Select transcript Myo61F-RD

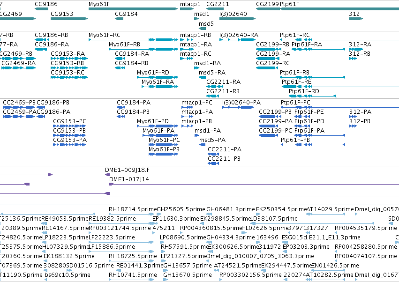[x=157, y=77]
